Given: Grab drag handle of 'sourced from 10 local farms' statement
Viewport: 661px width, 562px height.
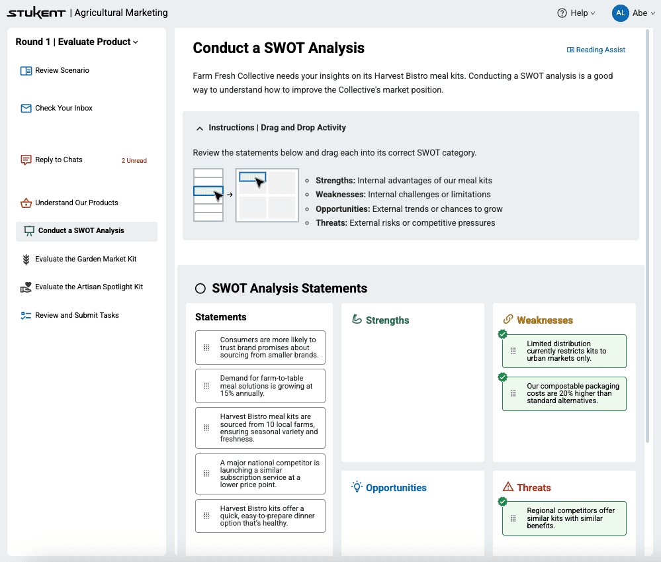Looking at the screenshot, I should point(206,428).
